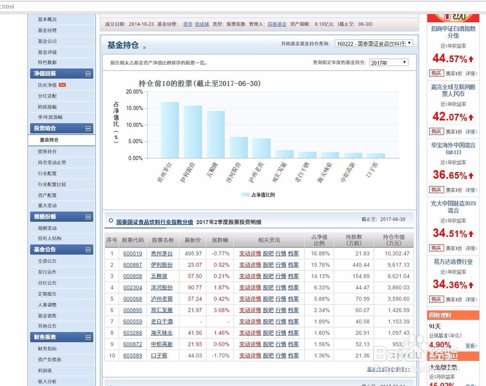Switch to 行业配置比较 in the sidebar
Viewport: 486px width, 386px height.
53,184
